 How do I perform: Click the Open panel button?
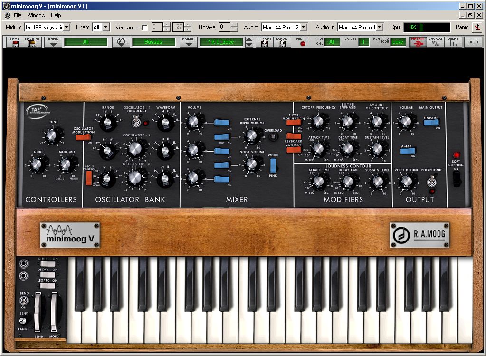(473, 42)
